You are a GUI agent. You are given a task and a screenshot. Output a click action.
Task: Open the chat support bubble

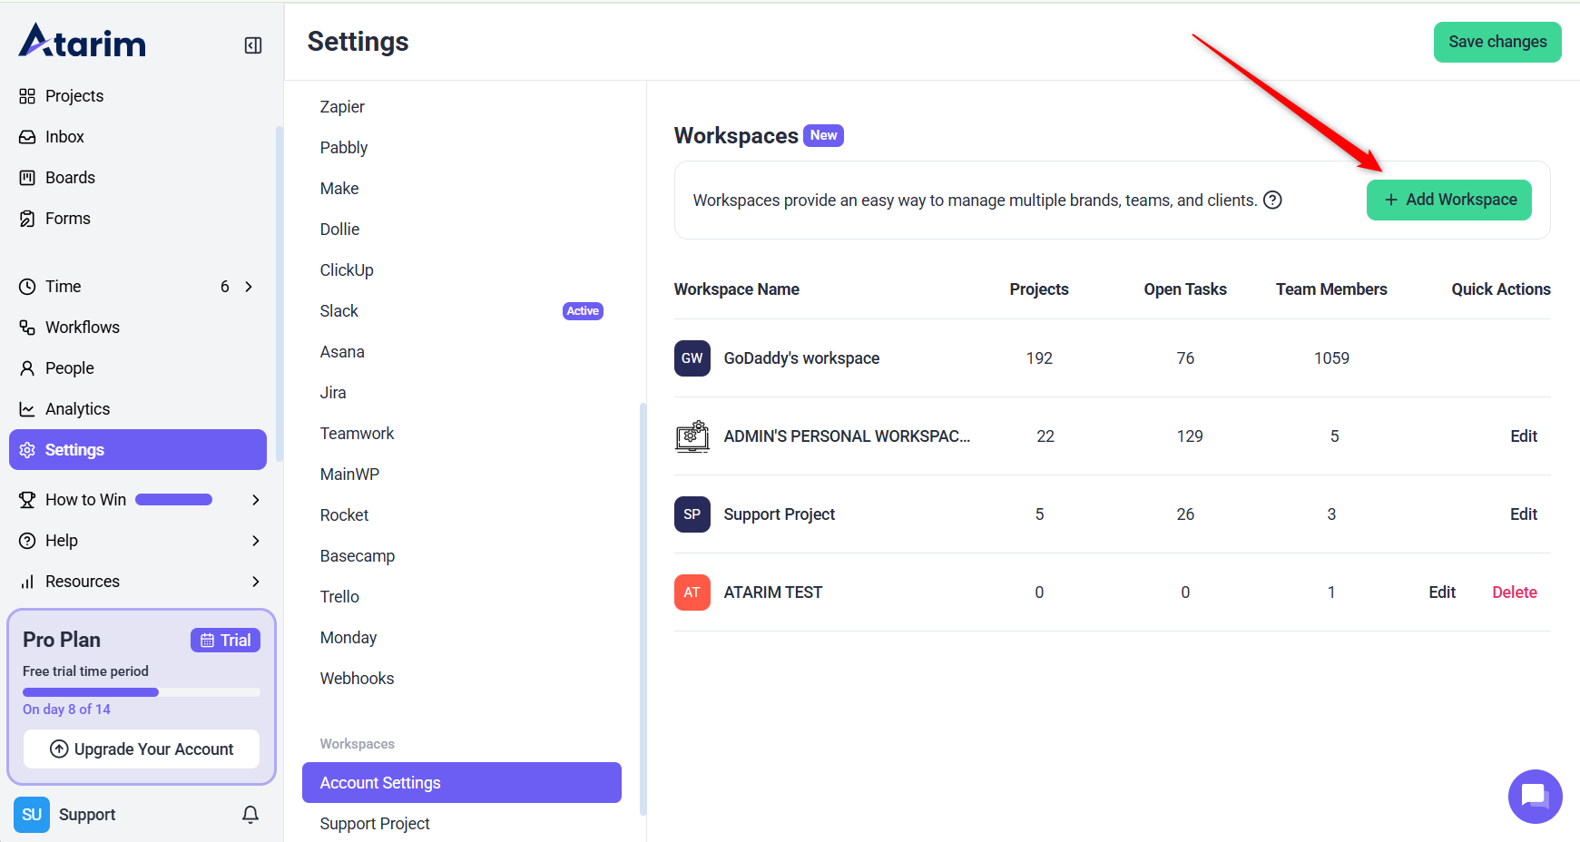point(1535,797)
